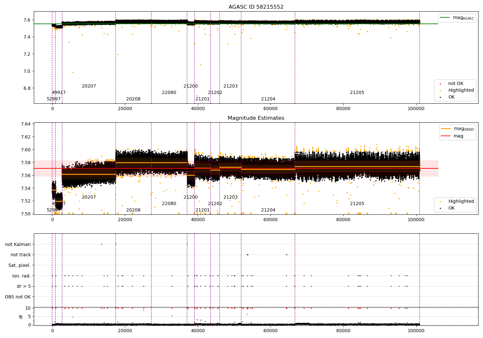Click the red line sample beside mag
483x338 pixels.
tap(446, 136)
